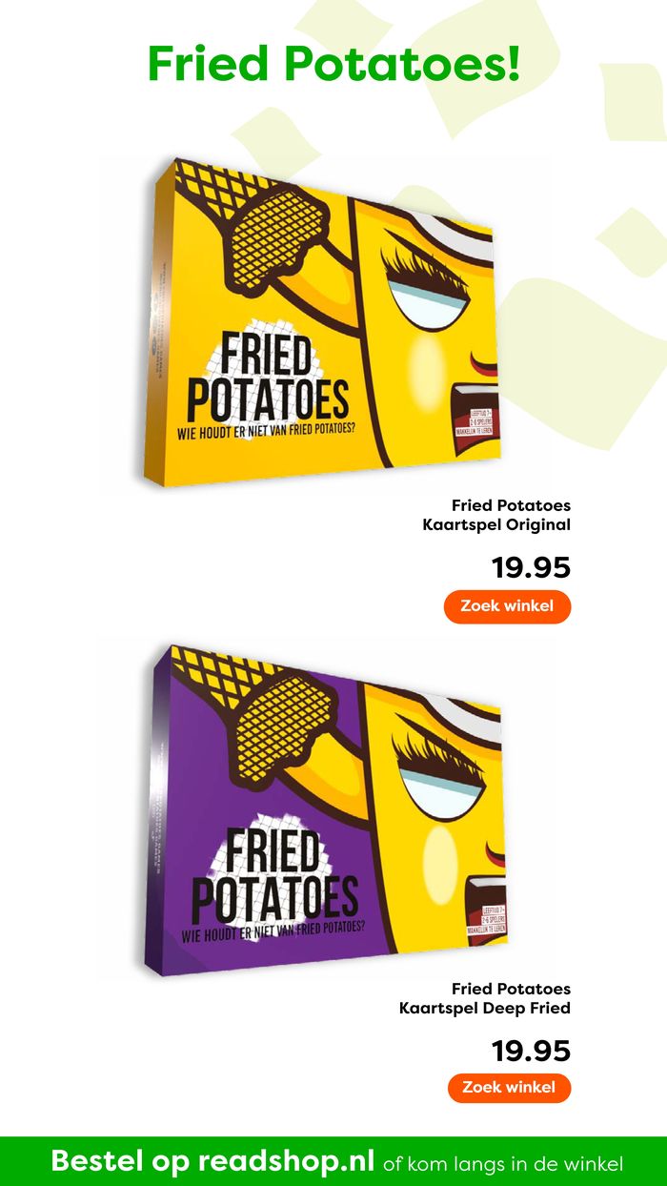Click Zoek winkel under Kaartspel Deep Fried
The image size is (667, 1186).
509,1088
